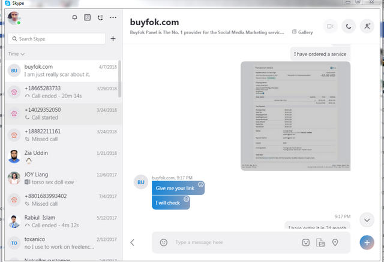384x262 pixels.
Task: Click the Rabiul Islam profile picture
Action: [x=14, y=221]
